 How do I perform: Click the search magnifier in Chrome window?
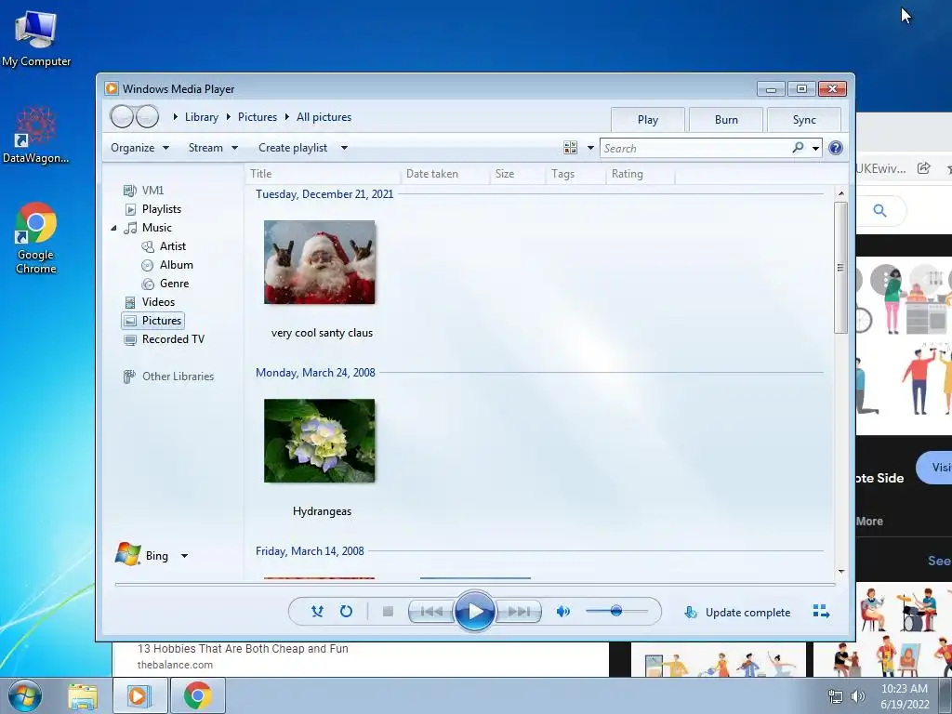click(879, 211)
